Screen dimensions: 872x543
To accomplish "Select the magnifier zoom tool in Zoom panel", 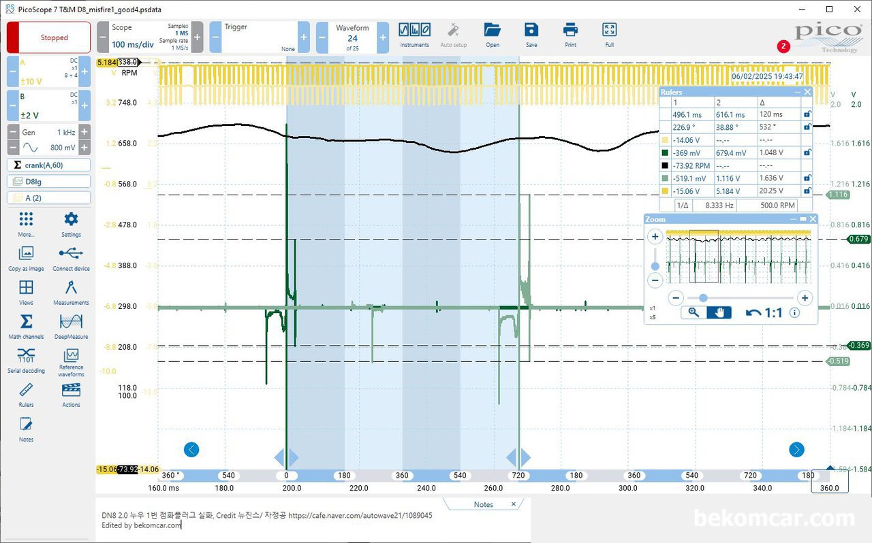I will (x=694, y=312).
